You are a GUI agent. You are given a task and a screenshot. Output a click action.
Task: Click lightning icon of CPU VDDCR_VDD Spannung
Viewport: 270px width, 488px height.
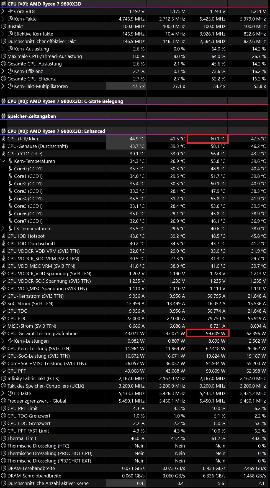tap(4, 274)
